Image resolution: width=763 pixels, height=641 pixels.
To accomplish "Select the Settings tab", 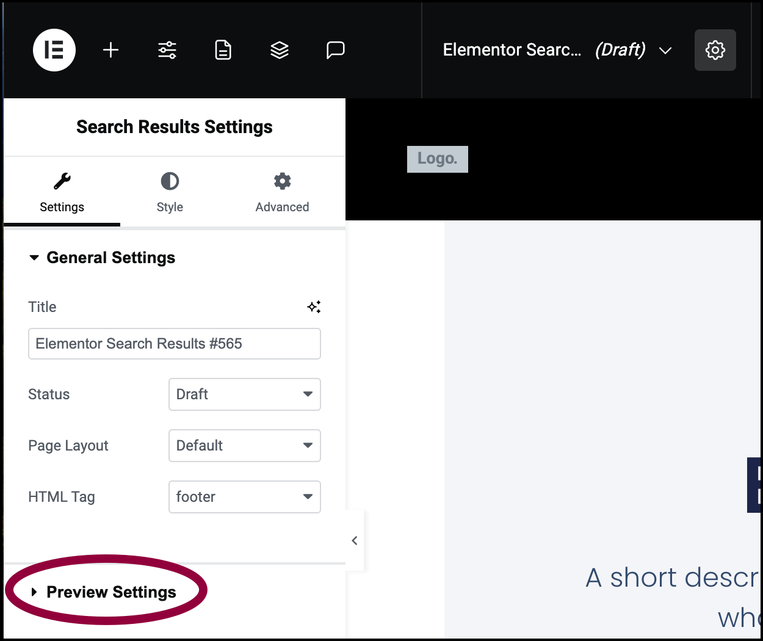I will pyautogui.click(x=62, y=192).
